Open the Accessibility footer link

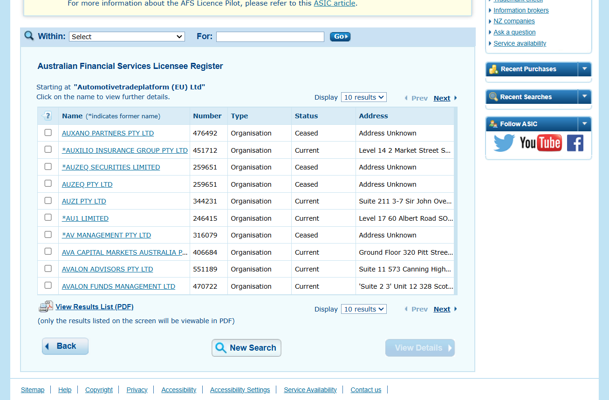click(179, 390)
